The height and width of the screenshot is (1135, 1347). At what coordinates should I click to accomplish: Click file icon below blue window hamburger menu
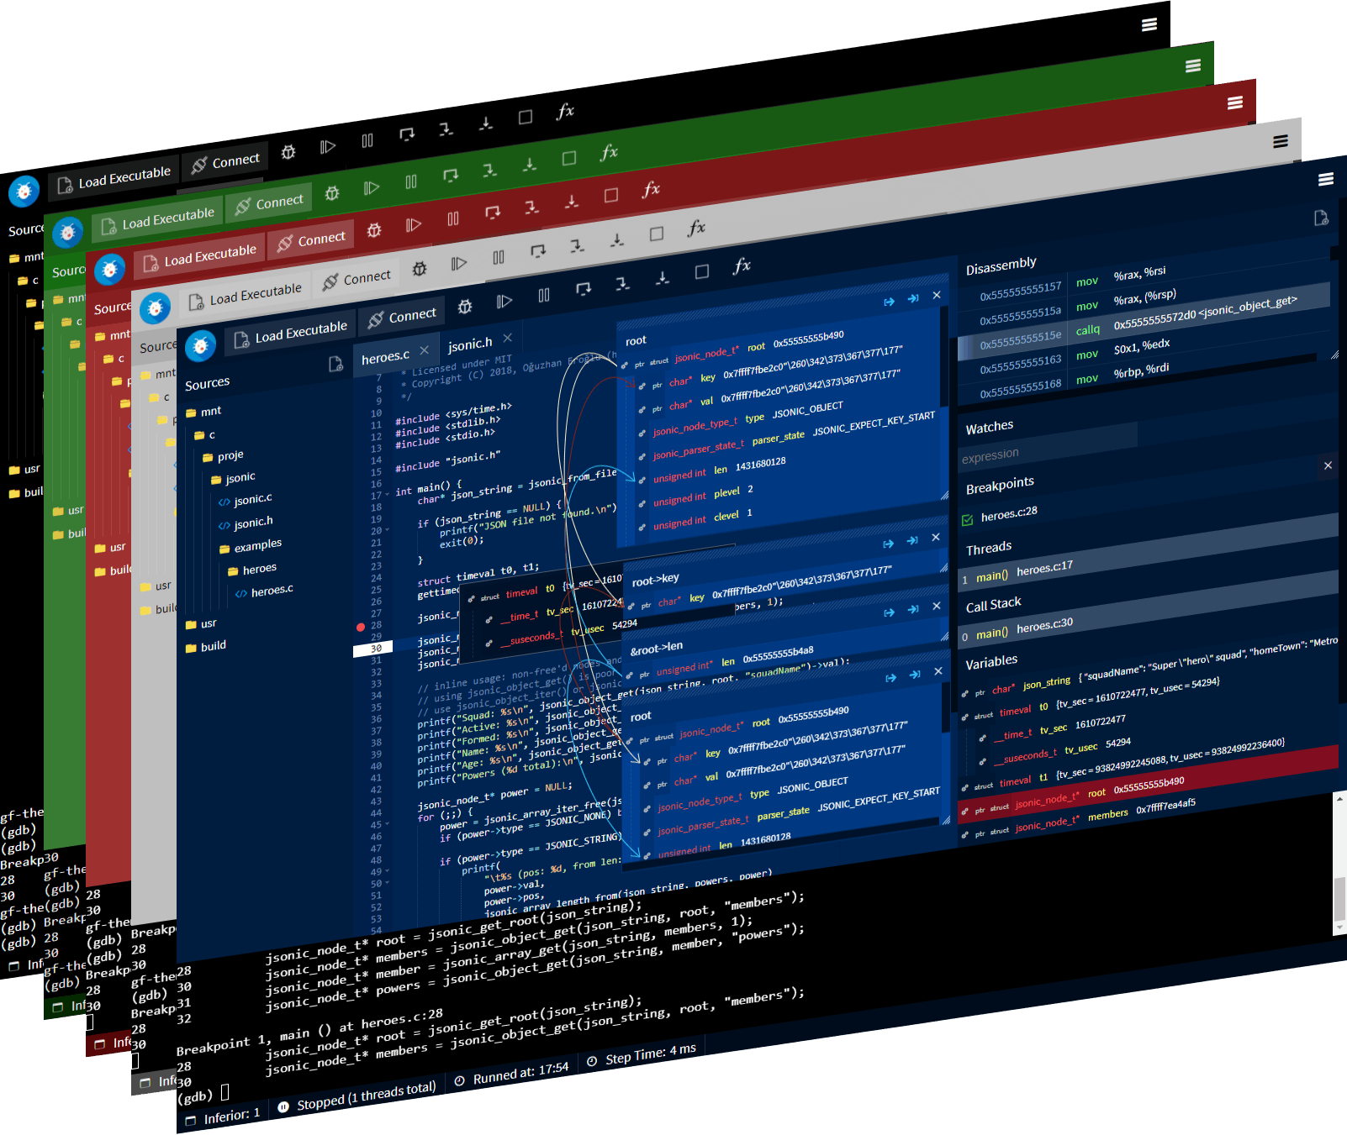tap(1321, 218)
